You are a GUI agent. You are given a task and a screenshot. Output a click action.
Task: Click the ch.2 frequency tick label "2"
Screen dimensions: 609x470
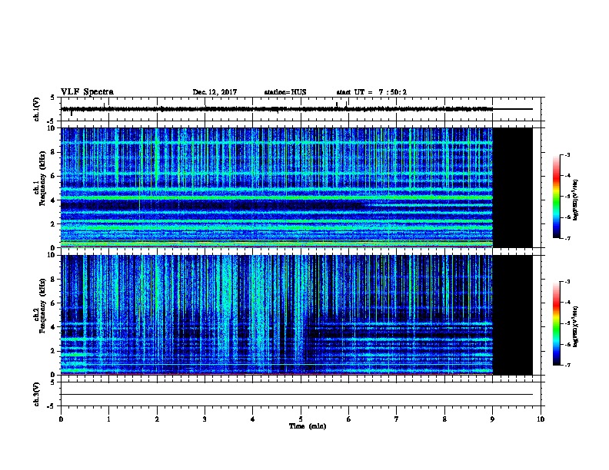(x=54, y=351)
